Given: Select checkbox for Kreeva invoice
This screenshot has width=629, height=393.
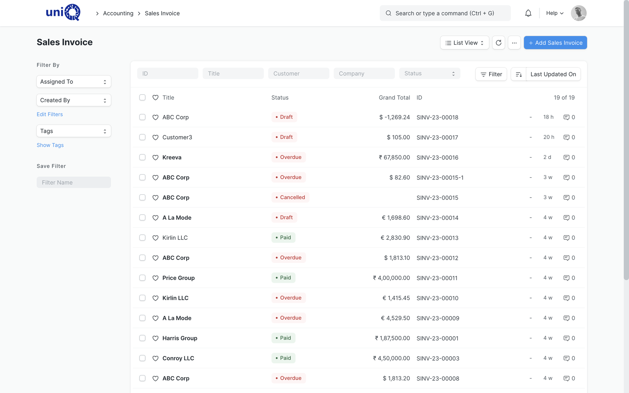Looking at the screenshot, I should pos(142,157).
